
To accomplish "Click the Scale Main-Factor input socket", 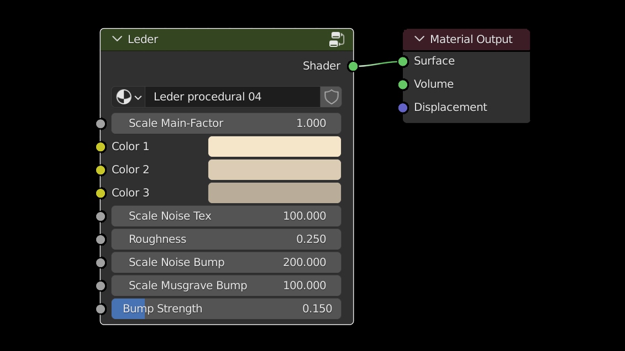I will click(x=101, y=124).
